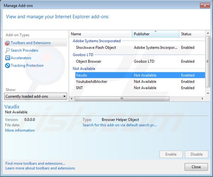Click Enabled status of YoutubeAdblocker
The width and height of the screenshot is (213, 177).
click(188, 82)
